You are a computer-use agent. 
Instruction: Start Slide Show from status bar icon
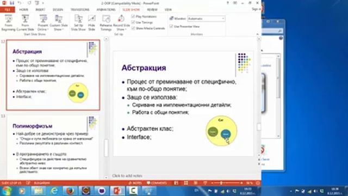[205, 183]
